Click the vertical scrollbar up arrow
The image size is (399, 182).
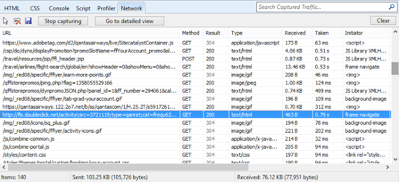coord(395,32)
